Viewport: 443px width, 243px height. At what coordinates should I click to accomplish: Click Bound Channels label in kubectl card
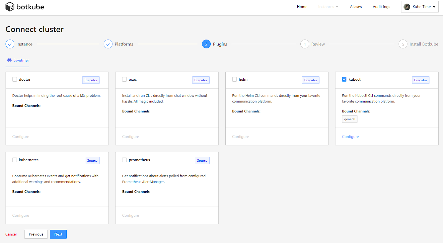[x=356, y=111]
